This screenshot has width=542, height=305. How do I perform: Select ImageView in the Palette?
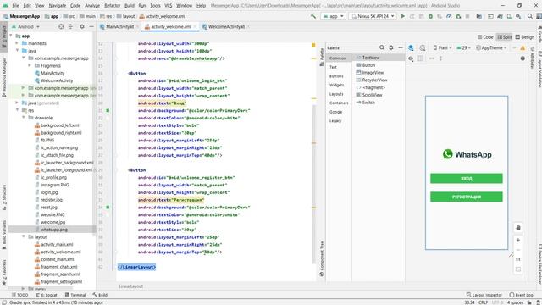tap(373, 73)
